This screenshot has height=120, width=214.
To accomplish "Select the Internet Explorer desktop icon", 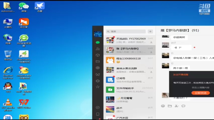I will 8,73.
